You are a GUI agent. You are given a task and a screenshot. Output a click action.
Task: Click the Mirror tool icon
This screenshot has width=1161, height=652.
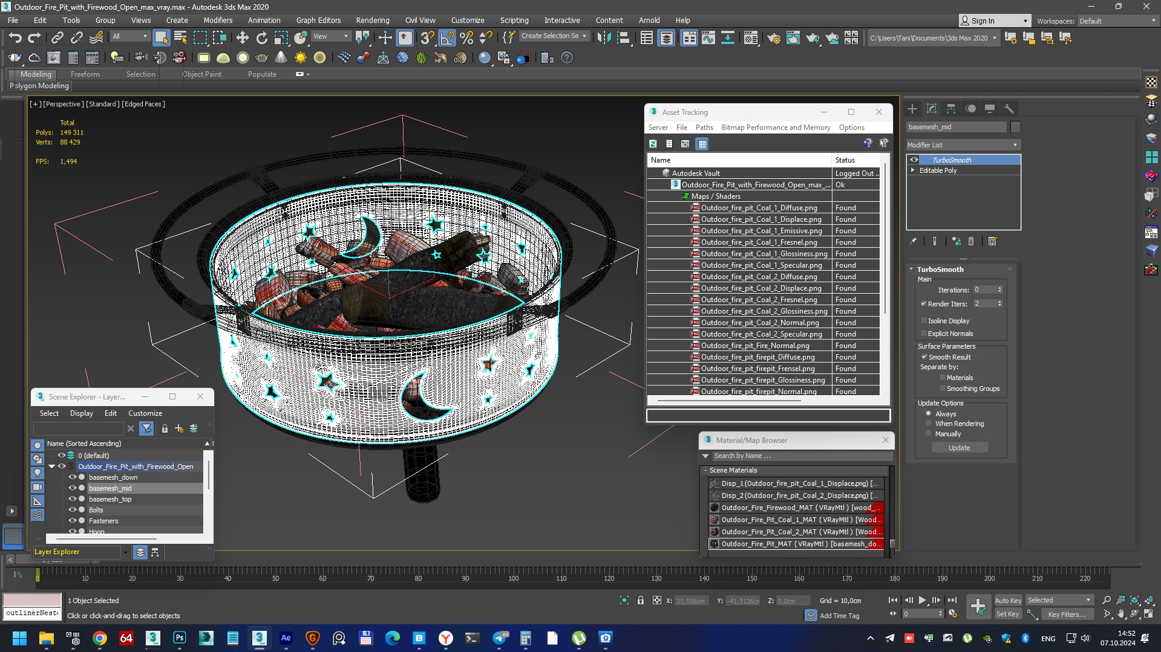pos(603,38)
